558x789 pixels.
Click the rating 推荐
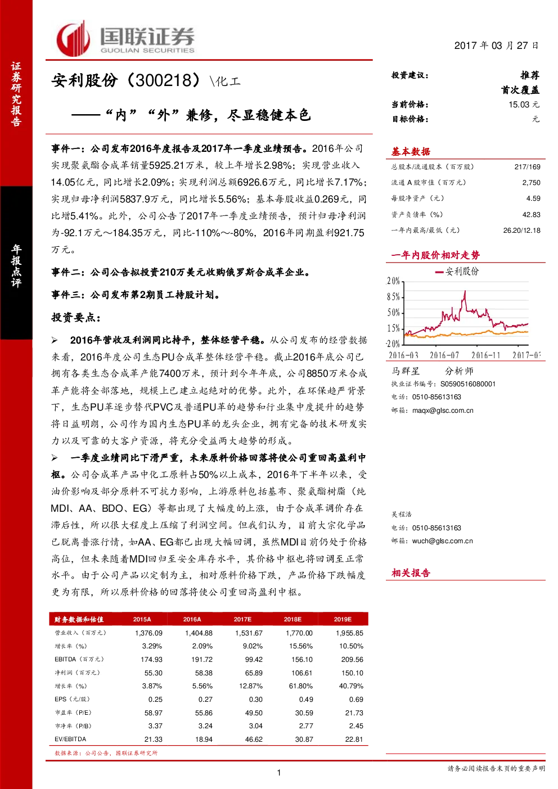tap(529, 75)
